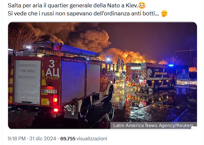This screenshot has width=204, height=145.
Task: Click the АЦ Cyrillic letters on the truck
Action: [x=52, y=72]
